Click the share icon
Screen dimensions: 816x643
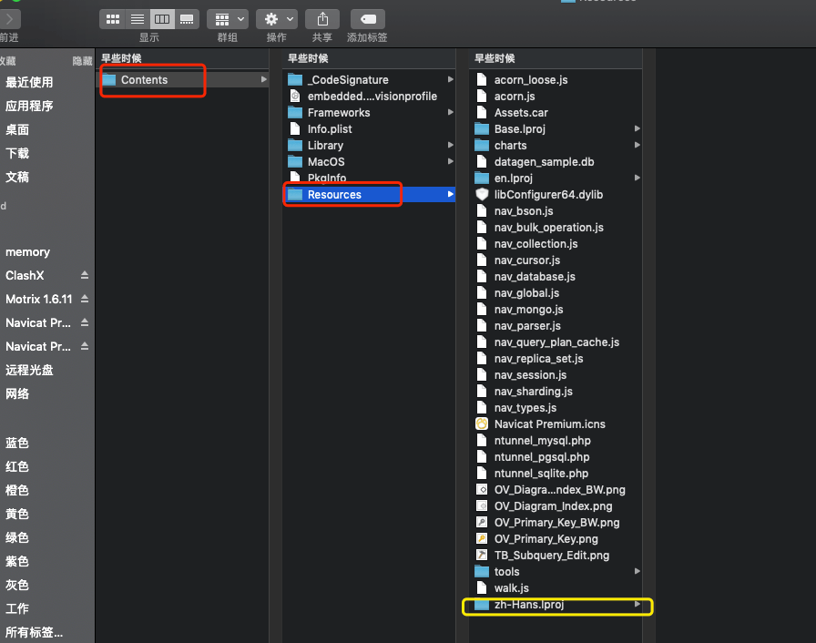pos(322,19)
